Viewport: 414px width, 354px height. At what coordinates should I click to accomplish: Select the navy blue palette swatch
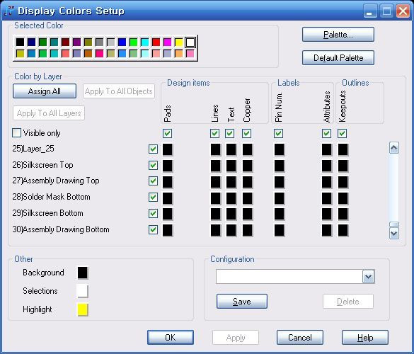pyautogui.click(x=31, y=42)
